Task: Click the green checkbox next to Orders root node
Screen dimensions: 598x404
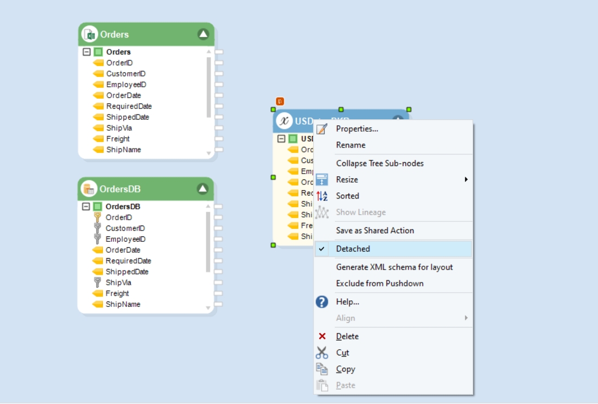Action: [x=98, y=52]
